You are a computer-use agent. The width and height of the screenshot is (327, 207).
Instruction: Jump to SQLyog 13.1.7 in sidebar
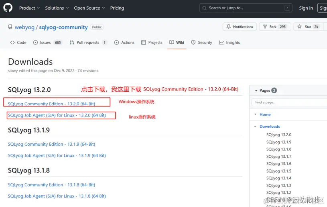pyautogui.click(x=279, y=157)
